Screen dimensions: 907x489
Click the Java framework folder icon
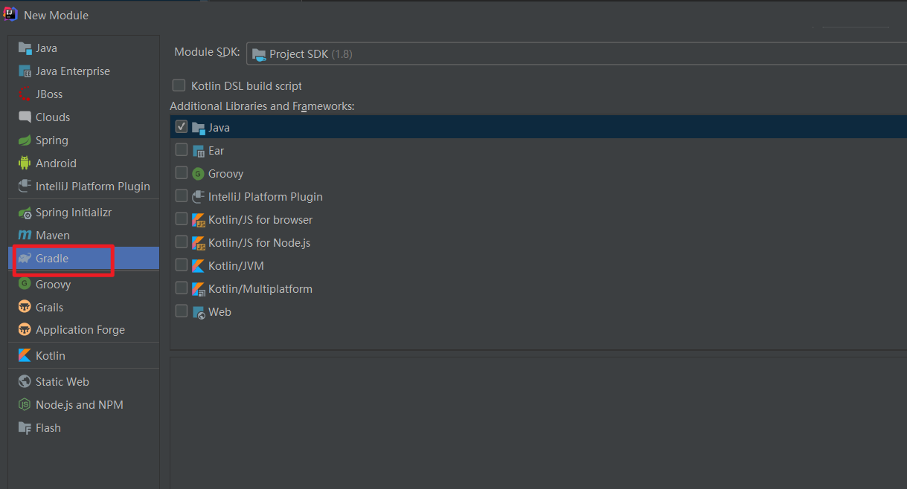(x=198, y=128)
